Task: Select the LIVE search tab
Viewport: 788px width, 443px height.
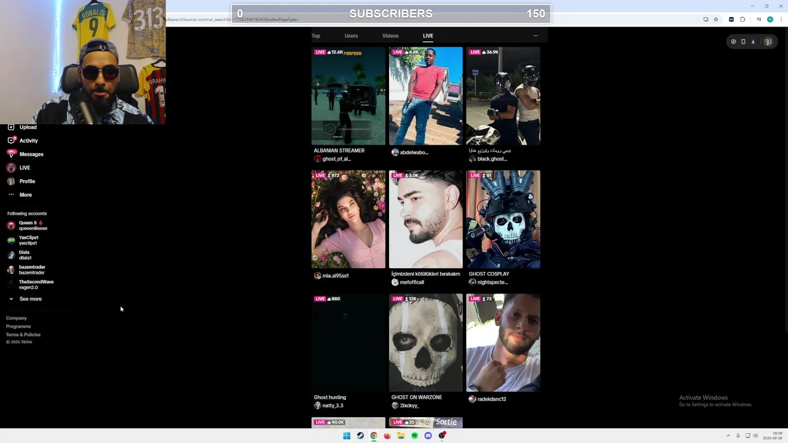Action: point(428,36)
